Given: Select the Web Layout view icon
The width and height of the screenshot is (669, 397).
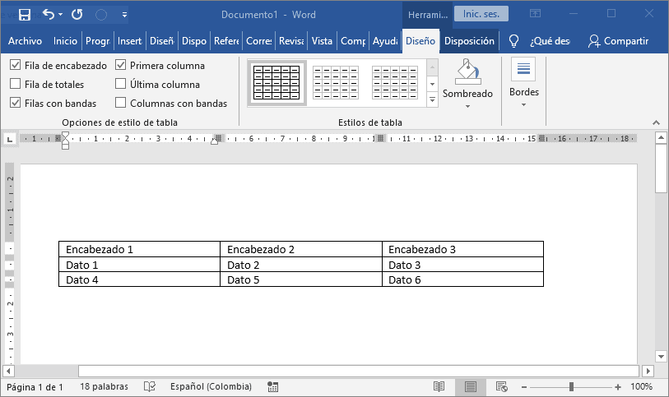Looking at the screenshot, I should [x=502, y=386].
